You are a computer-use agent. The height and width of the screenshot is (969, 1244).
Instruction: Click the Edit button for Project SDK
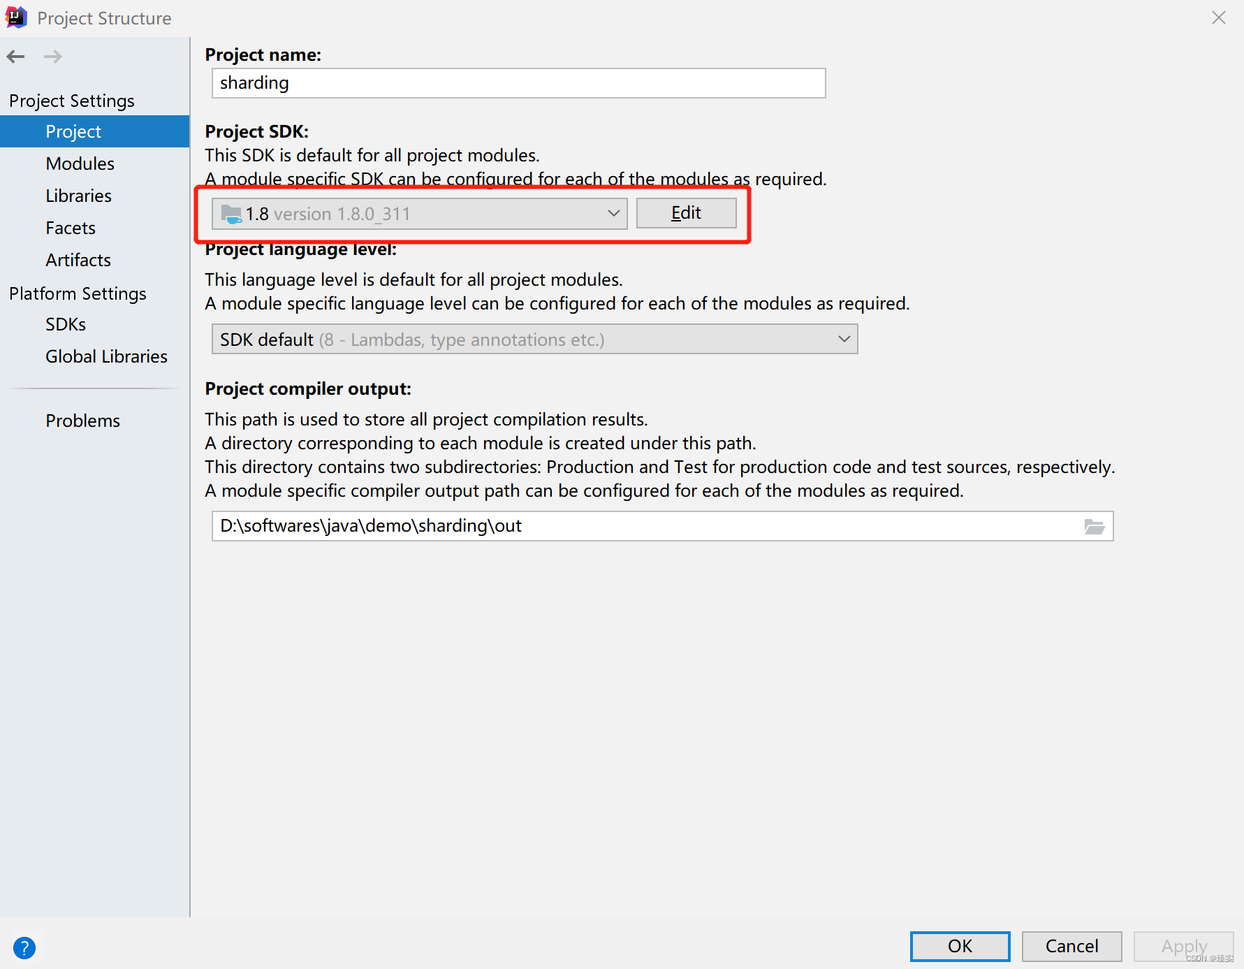click(x=686, y=213)
